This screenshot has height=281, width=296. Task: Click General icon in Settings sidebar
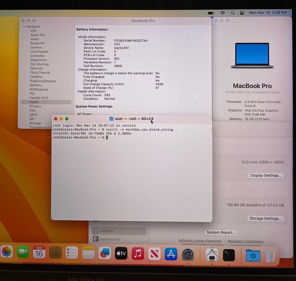pyautogui.click(x=96, y=231)
